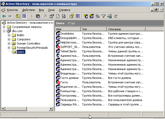Click the Delete X toolbar icon
The image size is (165, 119).
point(46,16)
